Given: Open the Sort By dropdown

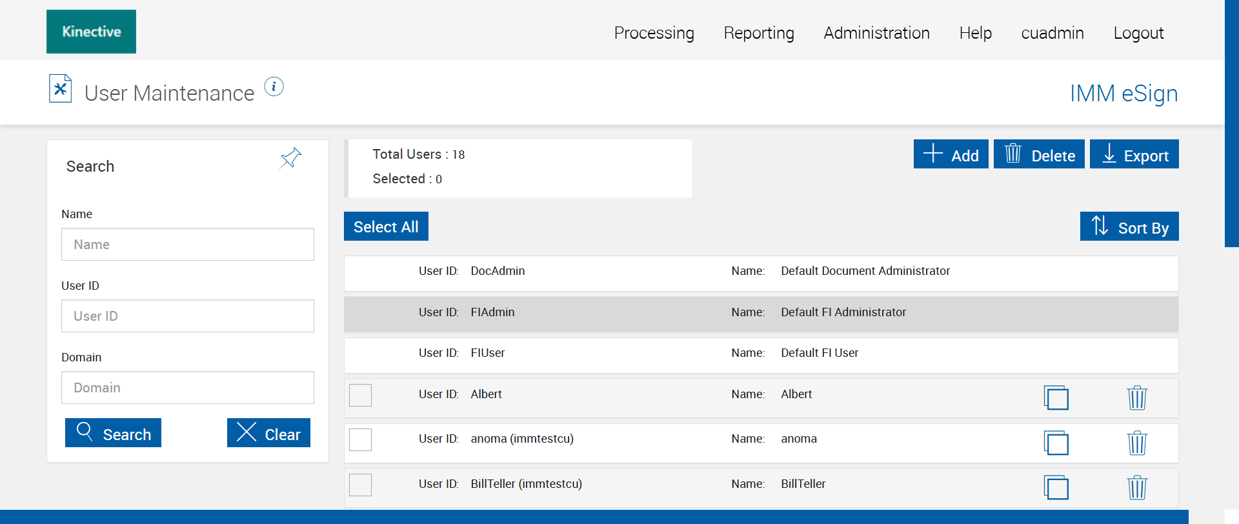Looking at the screenshot, I should pyautogui.click(x=1129, y=227).
